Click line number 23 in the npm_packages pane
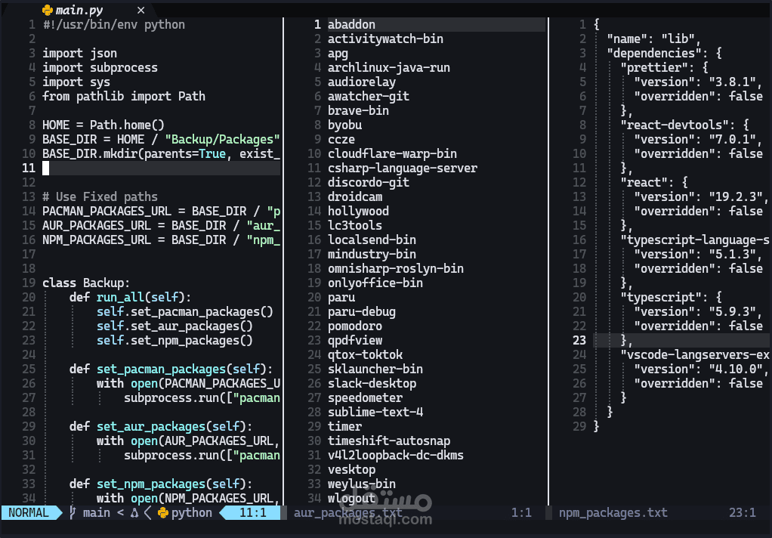The width and height of the screenshot is (772, 538). pos(579,341)
